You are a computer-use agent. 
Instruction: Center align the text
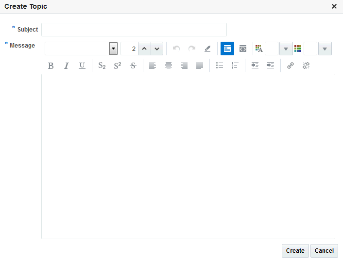click(169, 65)
